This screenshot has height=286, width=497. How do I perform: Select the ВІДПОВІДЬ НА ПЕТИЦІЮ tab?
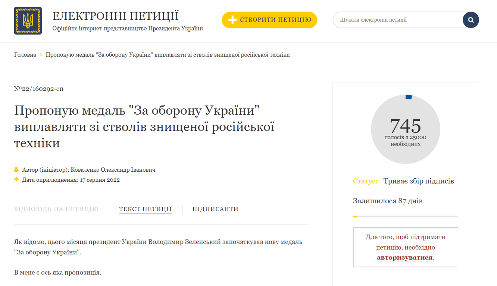click(x=56, y=209)
